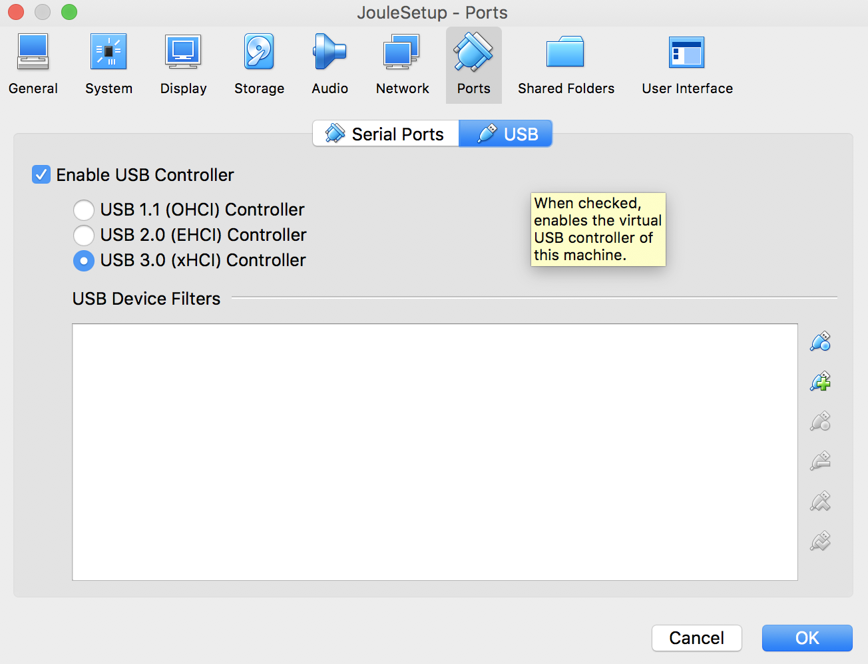Open the Ports settings section
Viewport: 868px width, 664px height.
pyautogui.click(x=473, y=63)
